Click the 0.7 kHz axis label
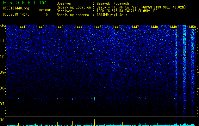The height and width of the screenshot is (126, 199). 3,104
